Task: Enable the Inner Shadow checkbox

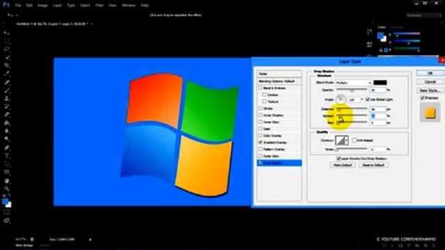Action: 260,115
